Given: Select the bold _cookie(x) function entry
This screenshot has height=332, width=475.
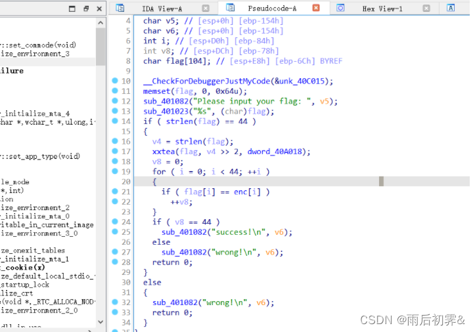Looking at the screenshot, I should coord(23,268).
